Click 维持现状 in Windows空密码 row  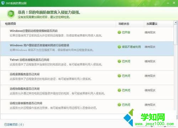click(150, 33)
